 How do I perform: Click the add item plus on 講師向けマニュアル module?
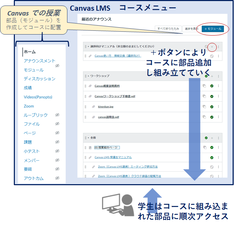212,47
